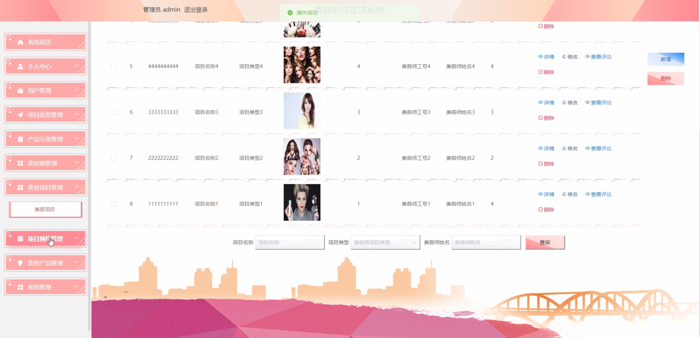Screen dimensions: 700x338
Task: Click the lightbulb icon of 美容产品管理
Action: pyautogui.click(x=20, y=263)
